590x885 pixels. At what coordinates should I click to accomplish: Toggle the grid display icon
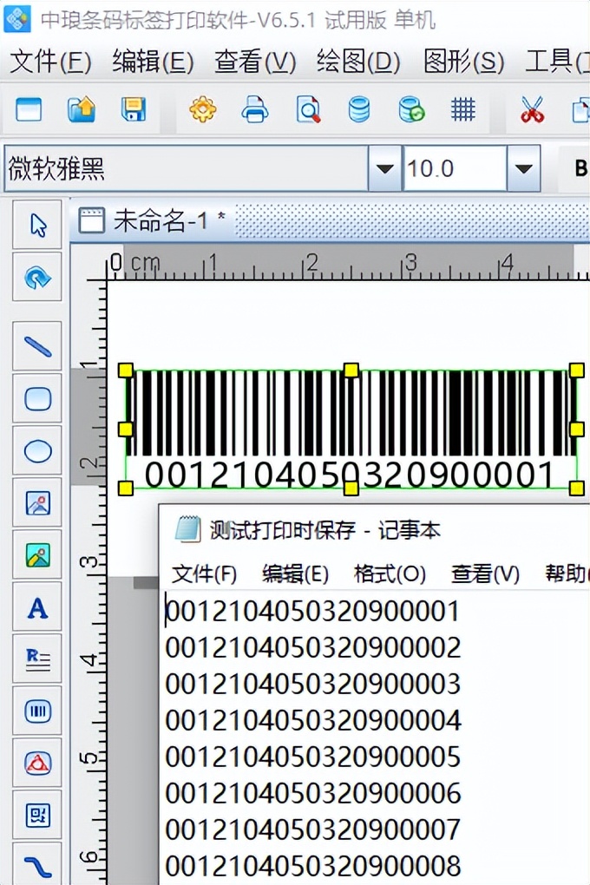pyautogui.click(x=463, y=109)
